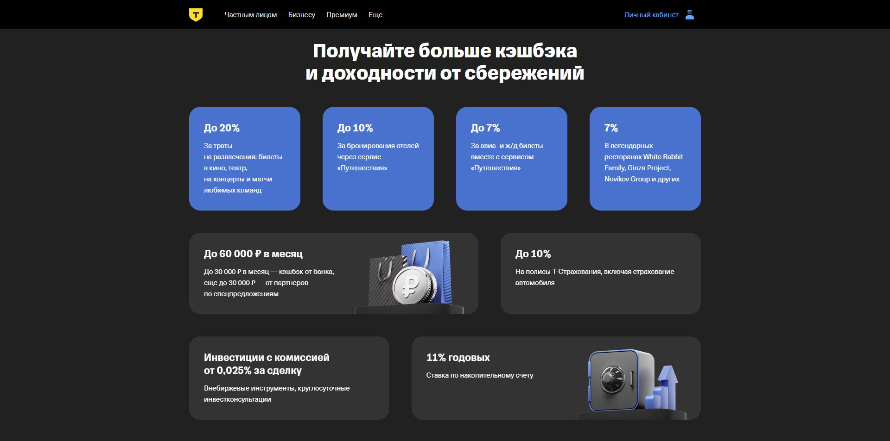This screenshot has height=441, width=890.
Task: Click the profile avatar icon beside Личный кабинет
Action: tap(689, 14)
